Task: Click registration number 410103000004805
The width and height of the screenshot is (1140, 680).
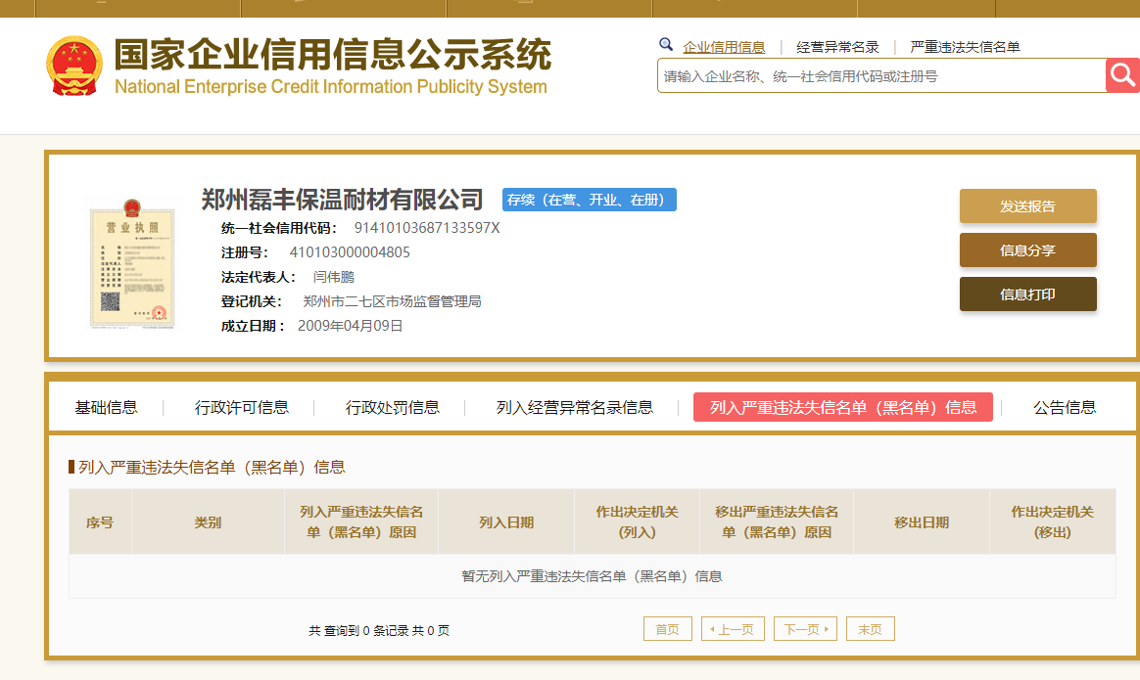Action: [x=350, y=252]
